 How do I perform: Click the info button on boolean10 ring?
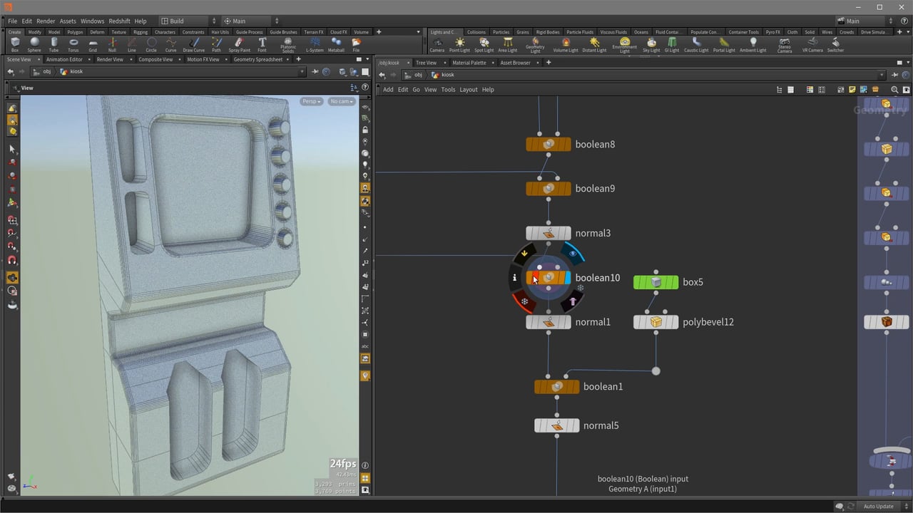point(514,278)
